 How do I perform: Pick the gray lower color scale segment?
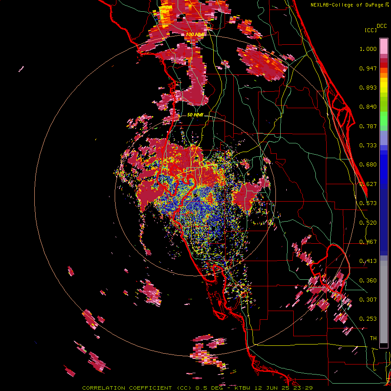[x=384, y=302]
